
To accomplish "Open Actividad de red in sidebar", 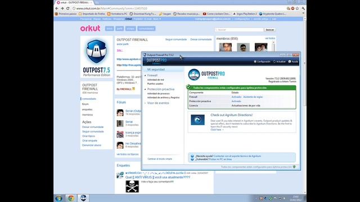I will [155, 80].
